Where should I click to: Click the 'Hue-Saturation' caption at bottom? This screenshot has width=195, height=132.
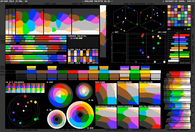tap(27, 130)
